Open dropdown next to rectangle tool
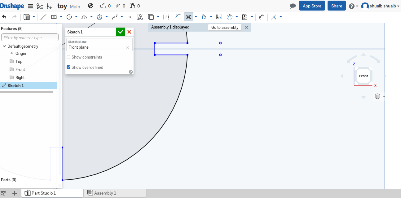401x198 pixels. coord(61,17)
